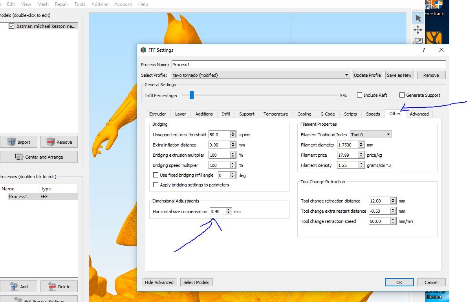
Task: Click the Update Profile button
Action: tap(367, 75)
